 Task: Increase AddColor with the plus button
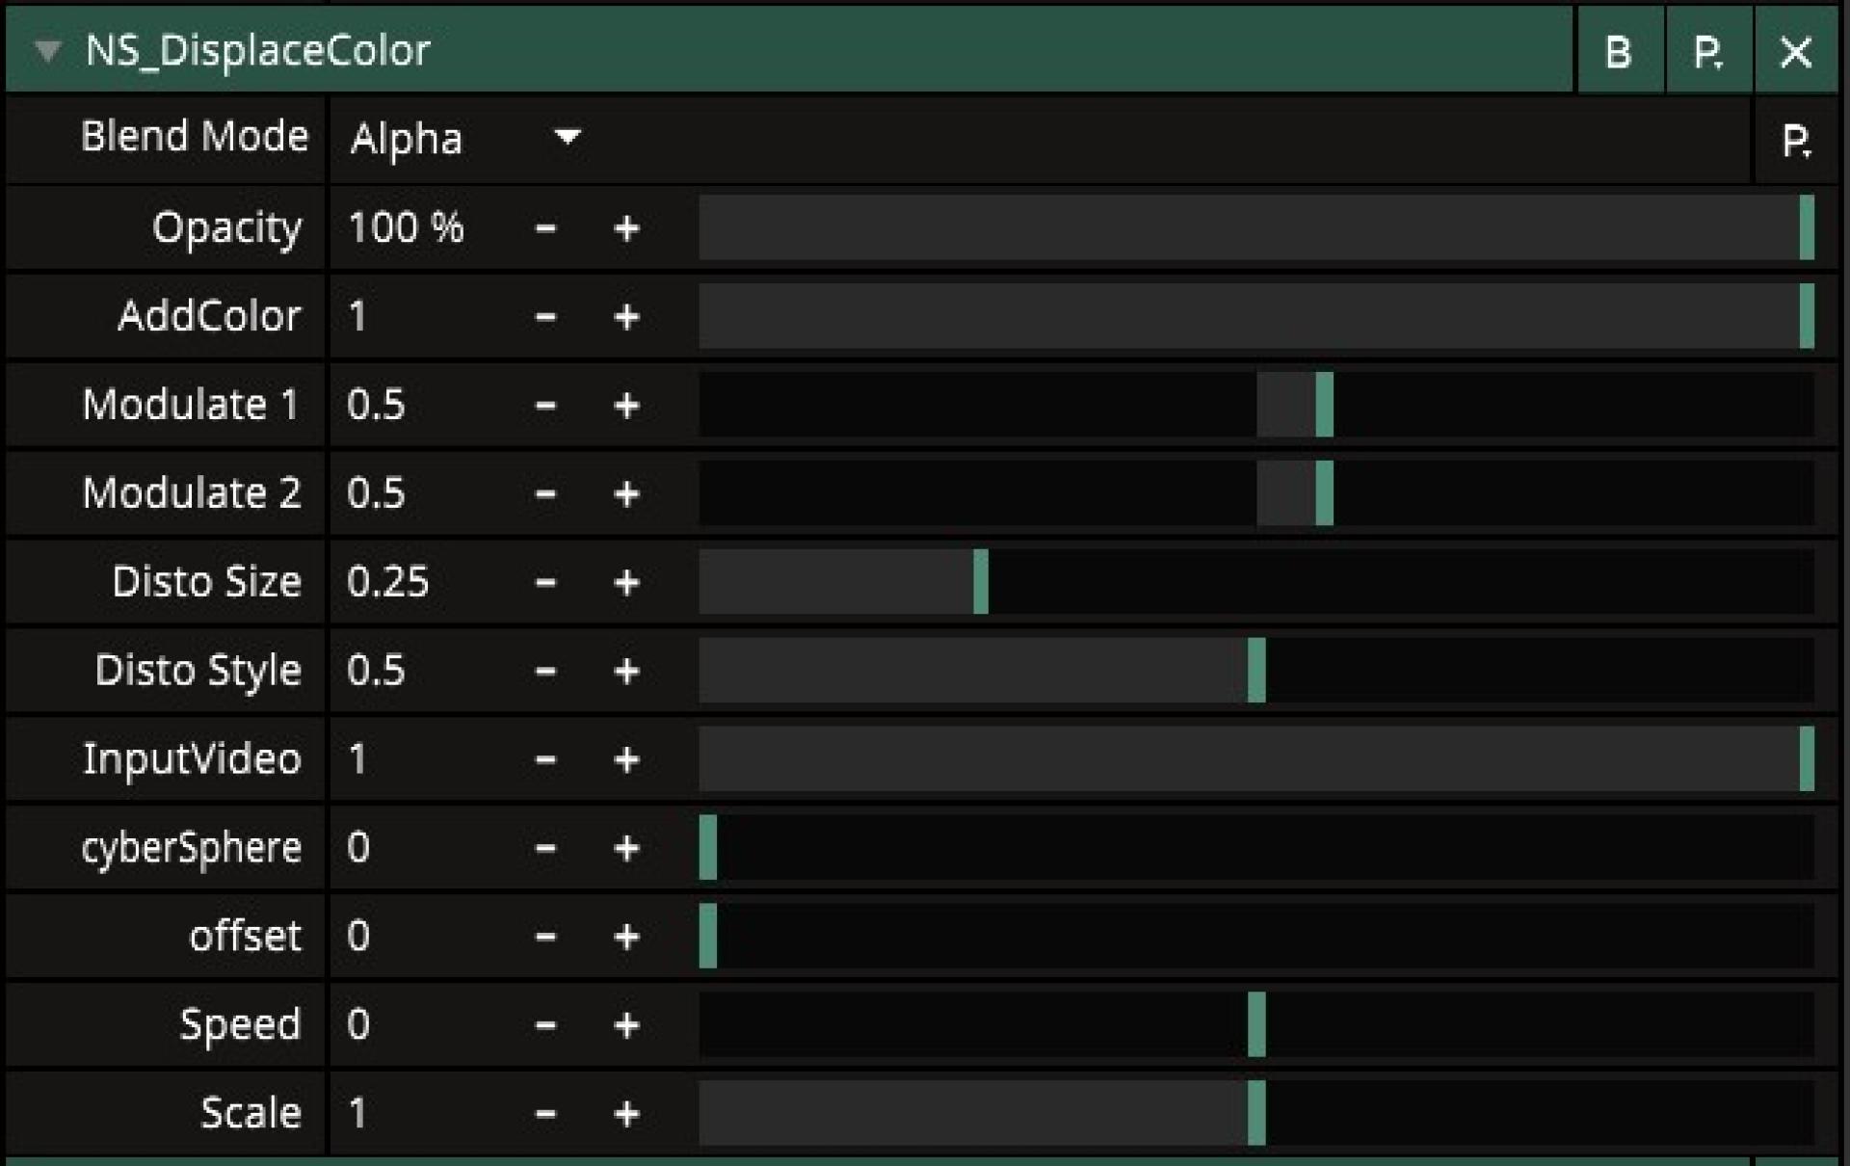(x=626, y=317)
